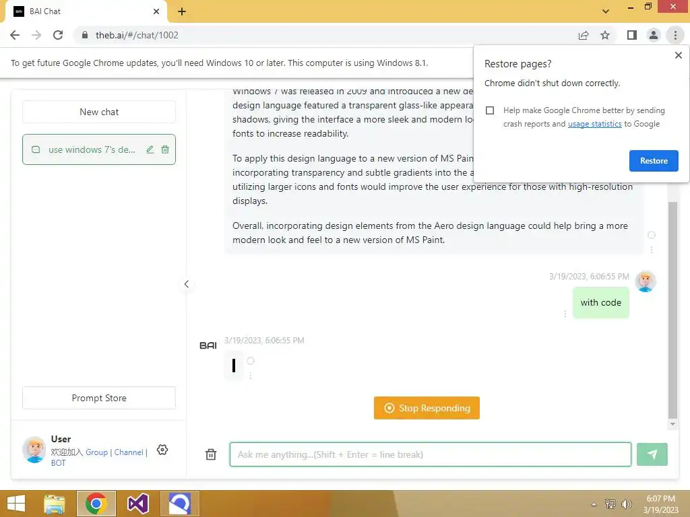Open a new tab with the plus icon
The image size is (690, 517).
[182, 11]
